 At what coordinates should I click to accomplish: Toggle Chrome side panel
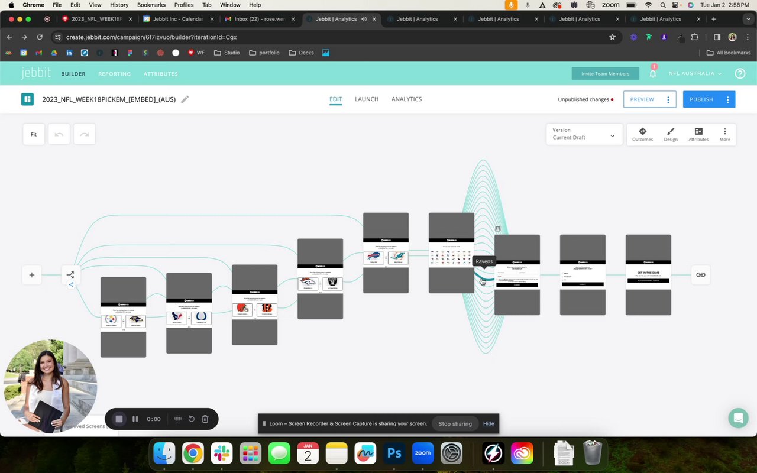[x=717, y=37]
